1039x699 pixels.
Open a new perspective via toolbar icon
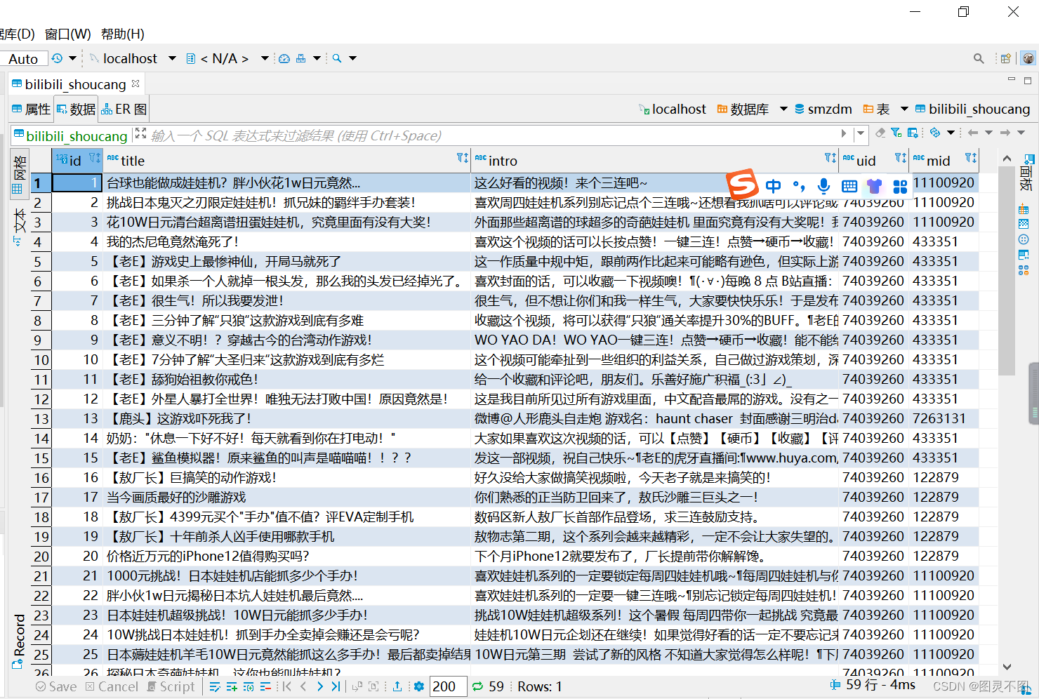pyautogui.click(x=1005, y=58)
